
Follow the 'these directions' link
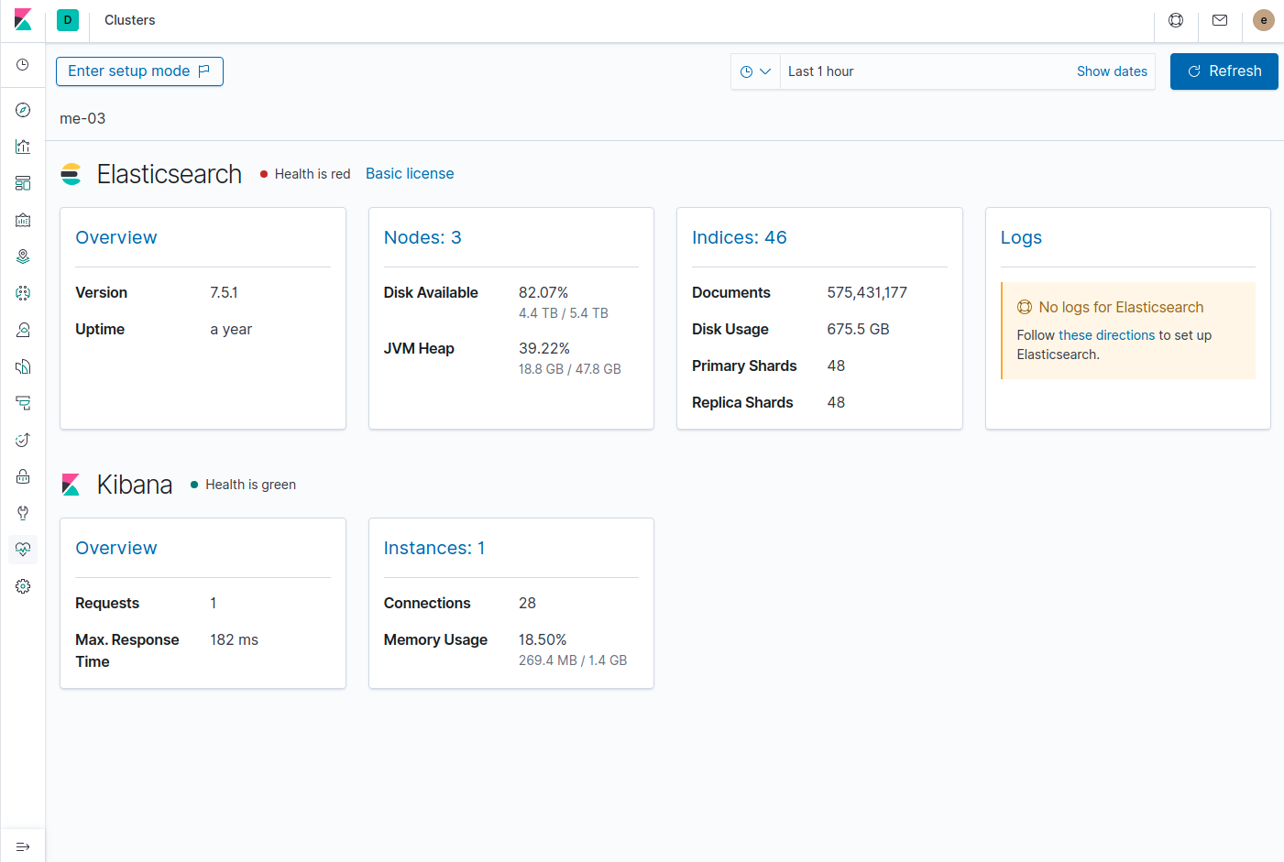pyautogui.click(x=1107, y=335)
